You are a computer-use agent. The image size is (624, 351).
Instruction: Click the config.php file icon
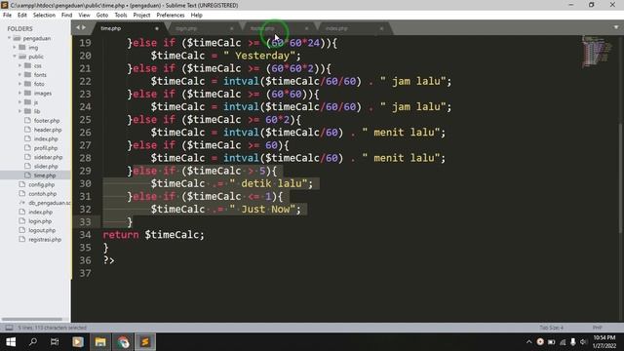[21, 184]
